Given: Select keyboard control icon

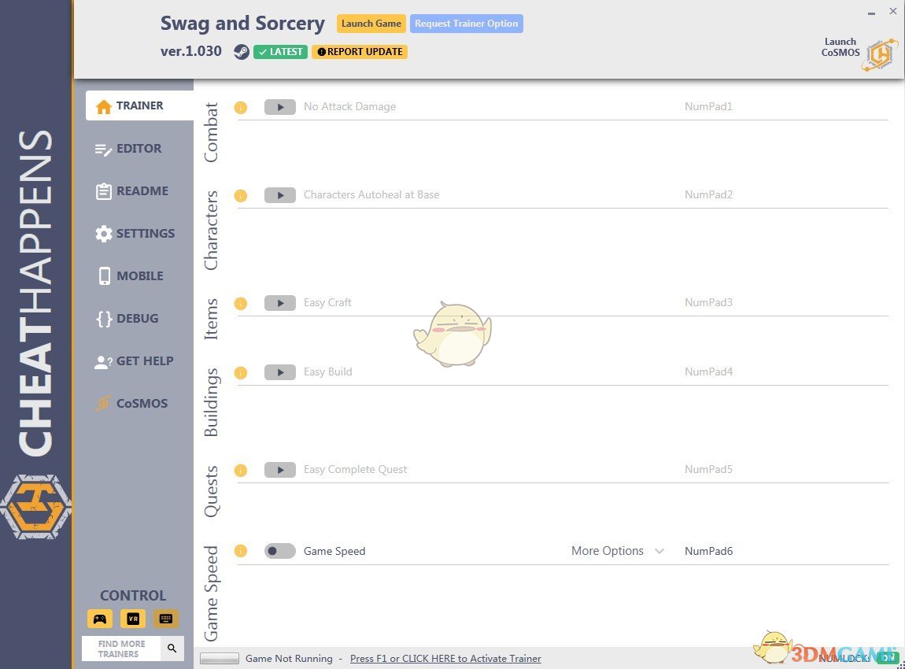Looking at the screenshot, I should point(165,619).
